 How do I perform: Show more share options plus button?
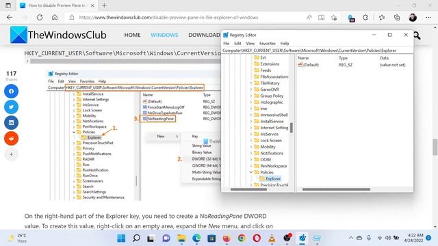tap(11, 154)
